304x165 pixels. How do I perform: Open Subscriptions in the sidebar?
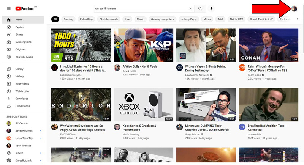23,42
